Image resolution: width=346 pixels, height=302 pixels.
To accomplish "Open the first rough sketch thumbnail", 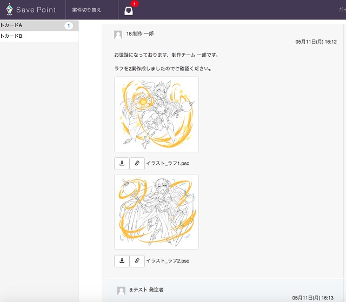I will pyautogui.click(x=156, y=114).
